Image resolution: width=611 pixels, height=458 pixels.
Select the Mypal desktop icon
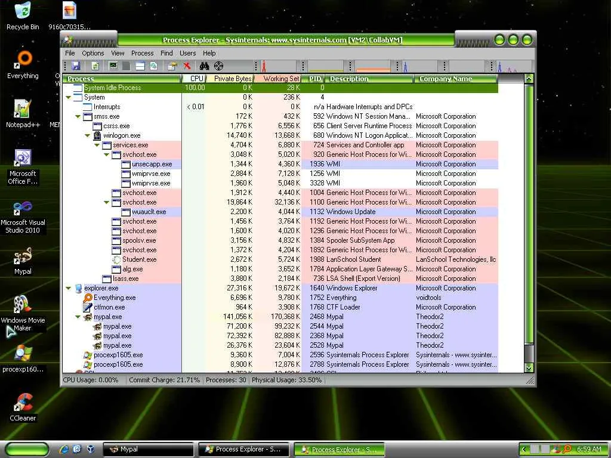tap(23, 261)
